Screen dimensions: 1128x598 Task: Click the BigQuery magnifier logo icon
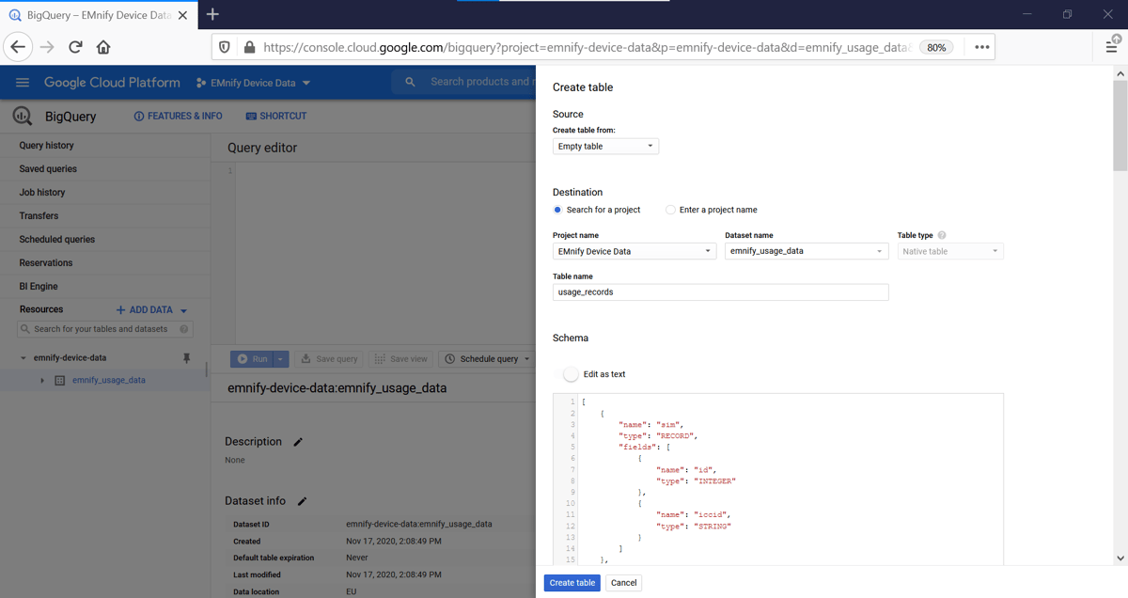(x=22, y=117)
